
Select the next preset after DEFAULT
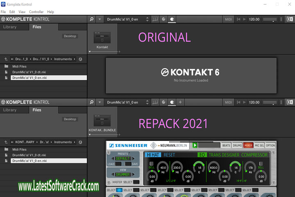click(133, 158)
